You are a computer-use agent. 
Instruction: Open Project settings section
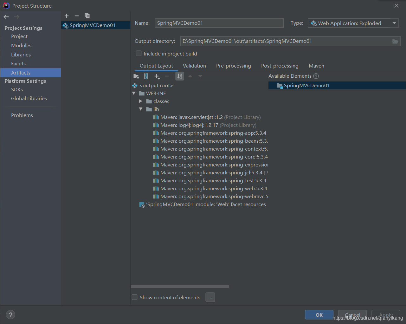[x=19, y=36]
